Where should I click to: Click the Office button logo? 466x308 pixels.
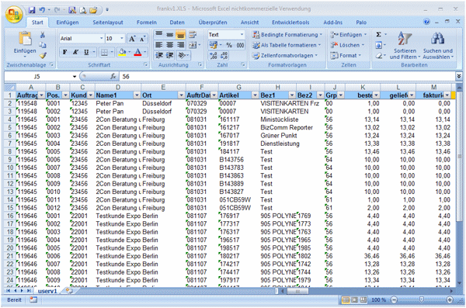click(x=14, y=14)
